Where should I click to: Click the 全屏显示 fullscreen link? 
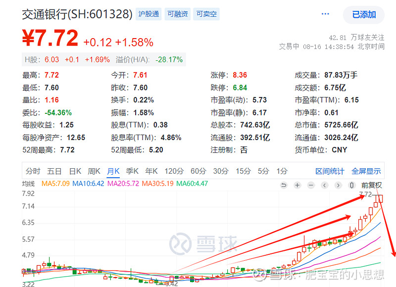[x=366, y=171]
